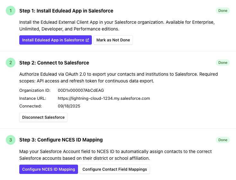
Task: Select the Connected date 09/18/2025
Action: [69, 106]
